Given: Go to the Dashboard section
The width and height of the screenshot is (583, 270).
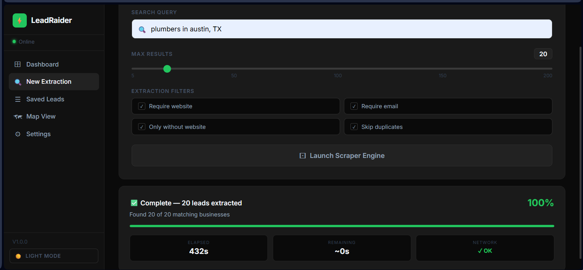Looking at the screenshot, I should 42,64.
